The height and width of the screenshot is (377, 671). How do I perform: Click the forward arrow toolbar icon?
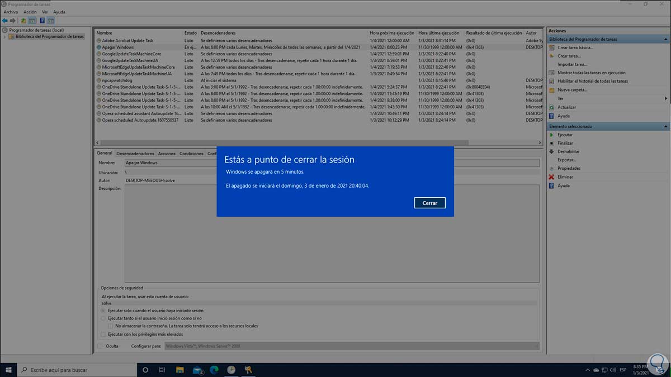[x=12, y=21]
